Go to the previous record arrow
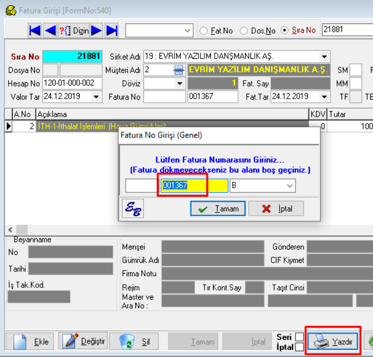 coord(50,31)
